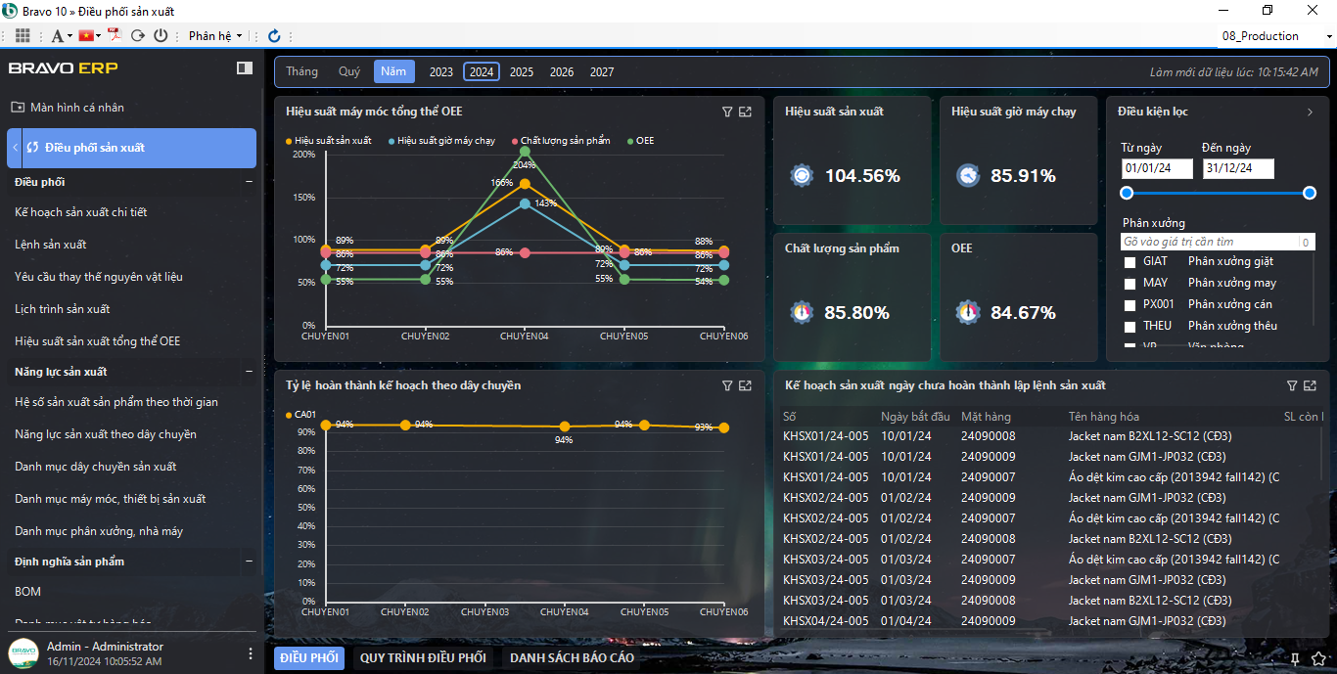Click the PDF export icon in toolbar
This screenshot has width=1337, height=674.
coord(115,35)
